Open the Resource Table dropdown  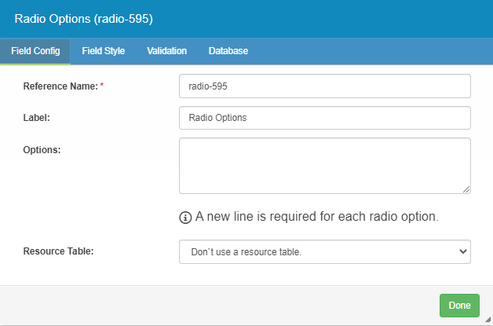pos(324,252)
